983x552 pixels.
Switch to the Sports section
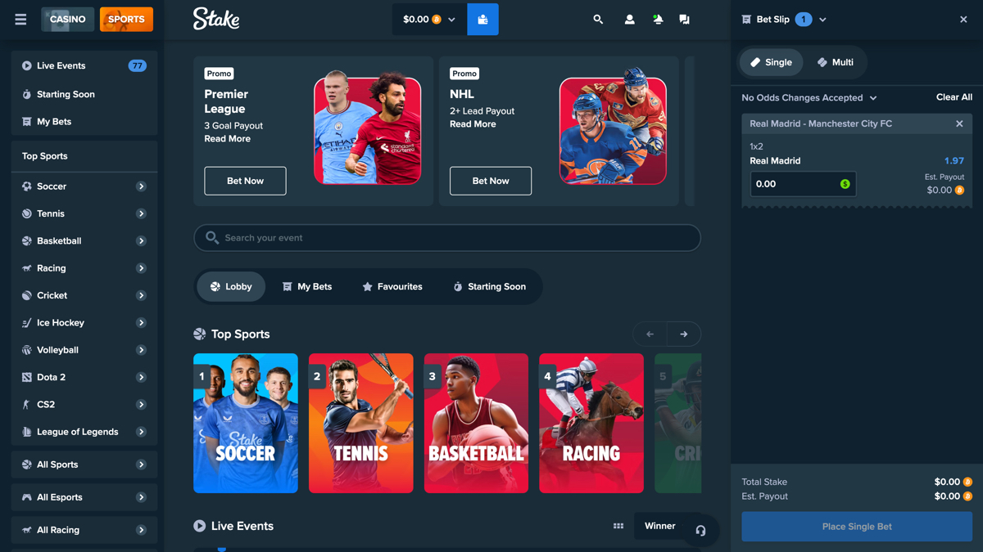(126, 19)
